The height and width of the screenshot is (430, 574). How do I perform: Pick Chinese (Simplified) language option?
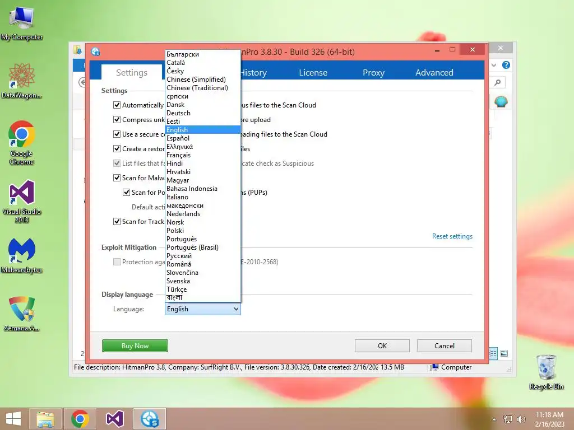pos(203,80)
